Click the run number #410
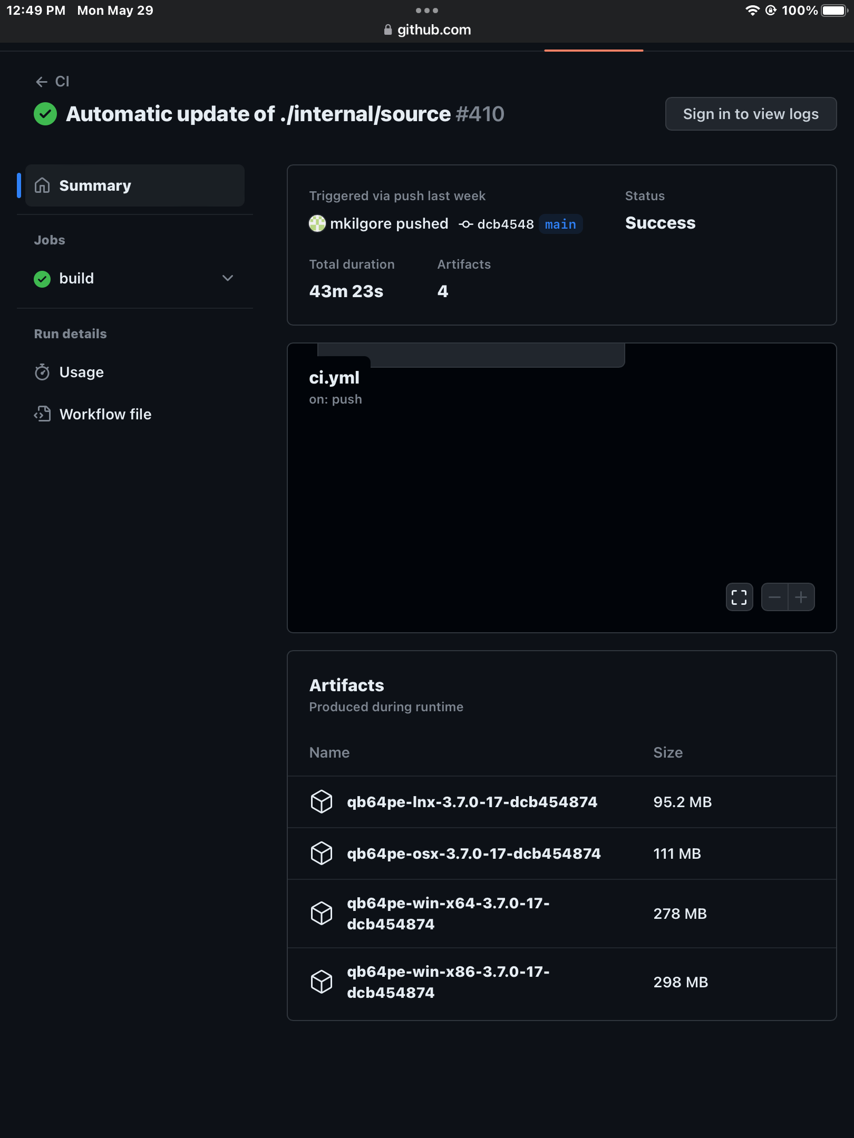The image size is (854, 1138). [x=480, y=114]
